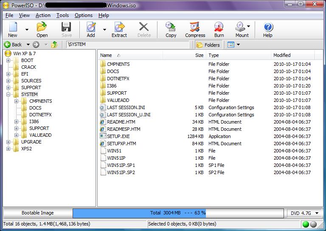
Task: Click the PowerISO title bar app icon
Action: pyautogui.click(x=6, y=5)
